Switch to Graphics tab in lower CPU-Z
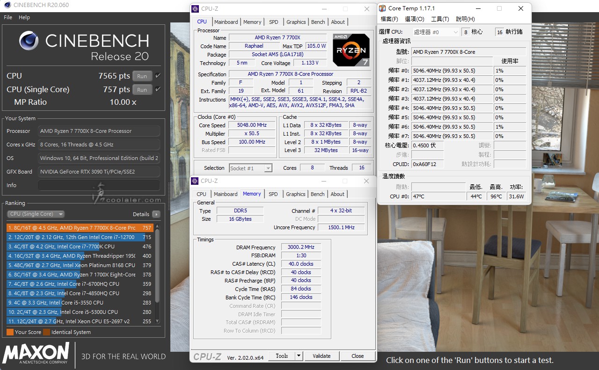 [296, 194]
